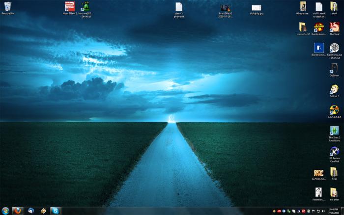The width and height of the screenshot is (344, 215).
Task: Open 'stuff i need to steal.txt' file
Action: pos(319,6)
